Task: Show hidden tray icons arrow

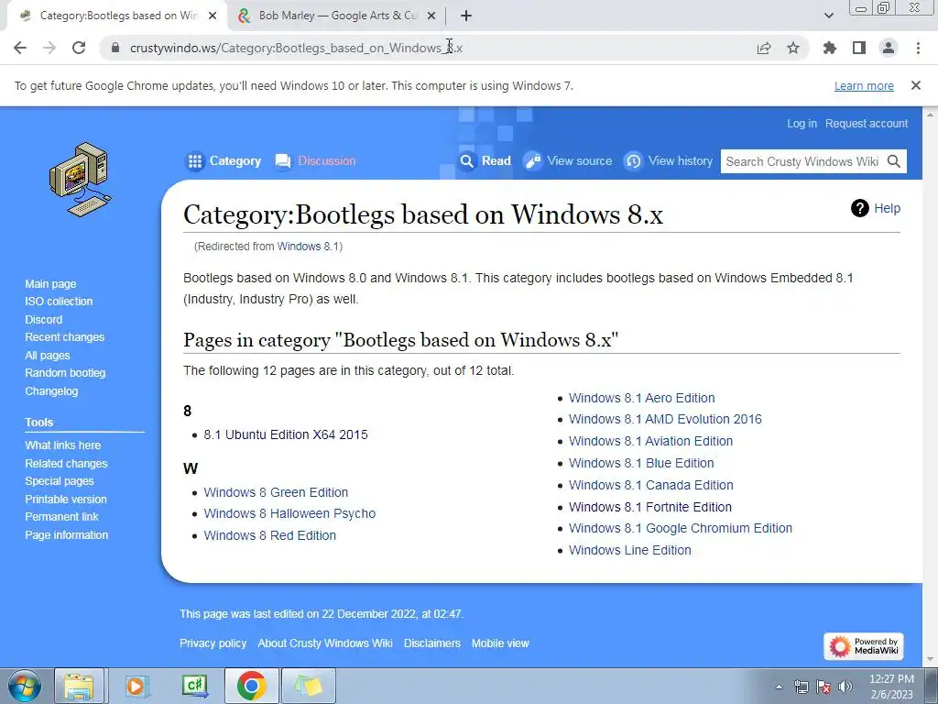Action: pyautogui.click(x=779, y=687)
